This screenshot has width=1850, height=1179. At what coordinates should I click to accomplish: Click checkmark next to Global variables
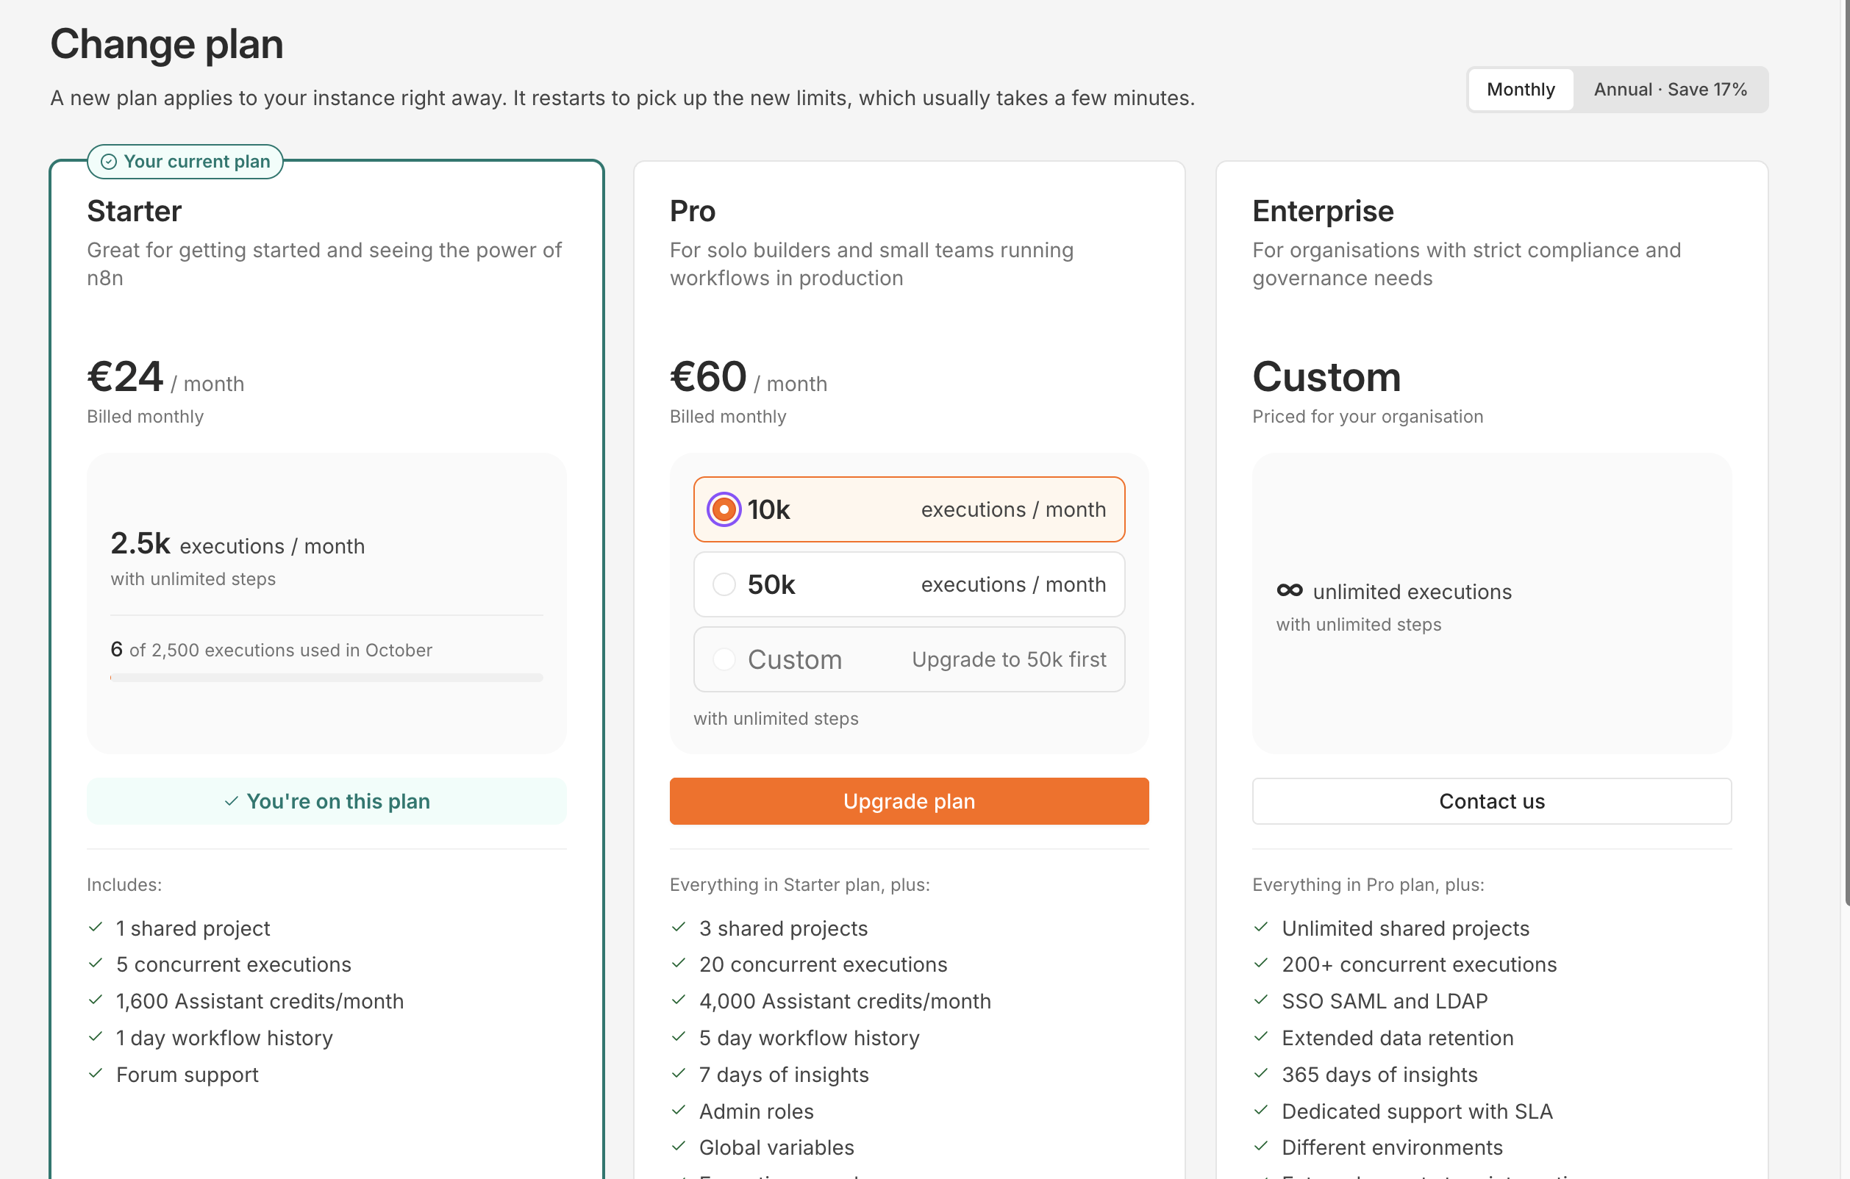[x=679, y=1147]
